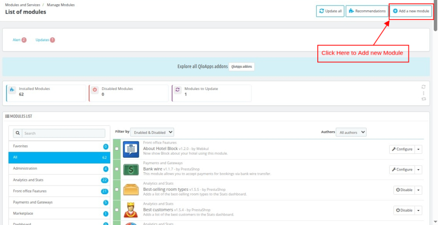438x225 pixels.
Task: Select Analytics and Stats category
Action: click(28, 180)
